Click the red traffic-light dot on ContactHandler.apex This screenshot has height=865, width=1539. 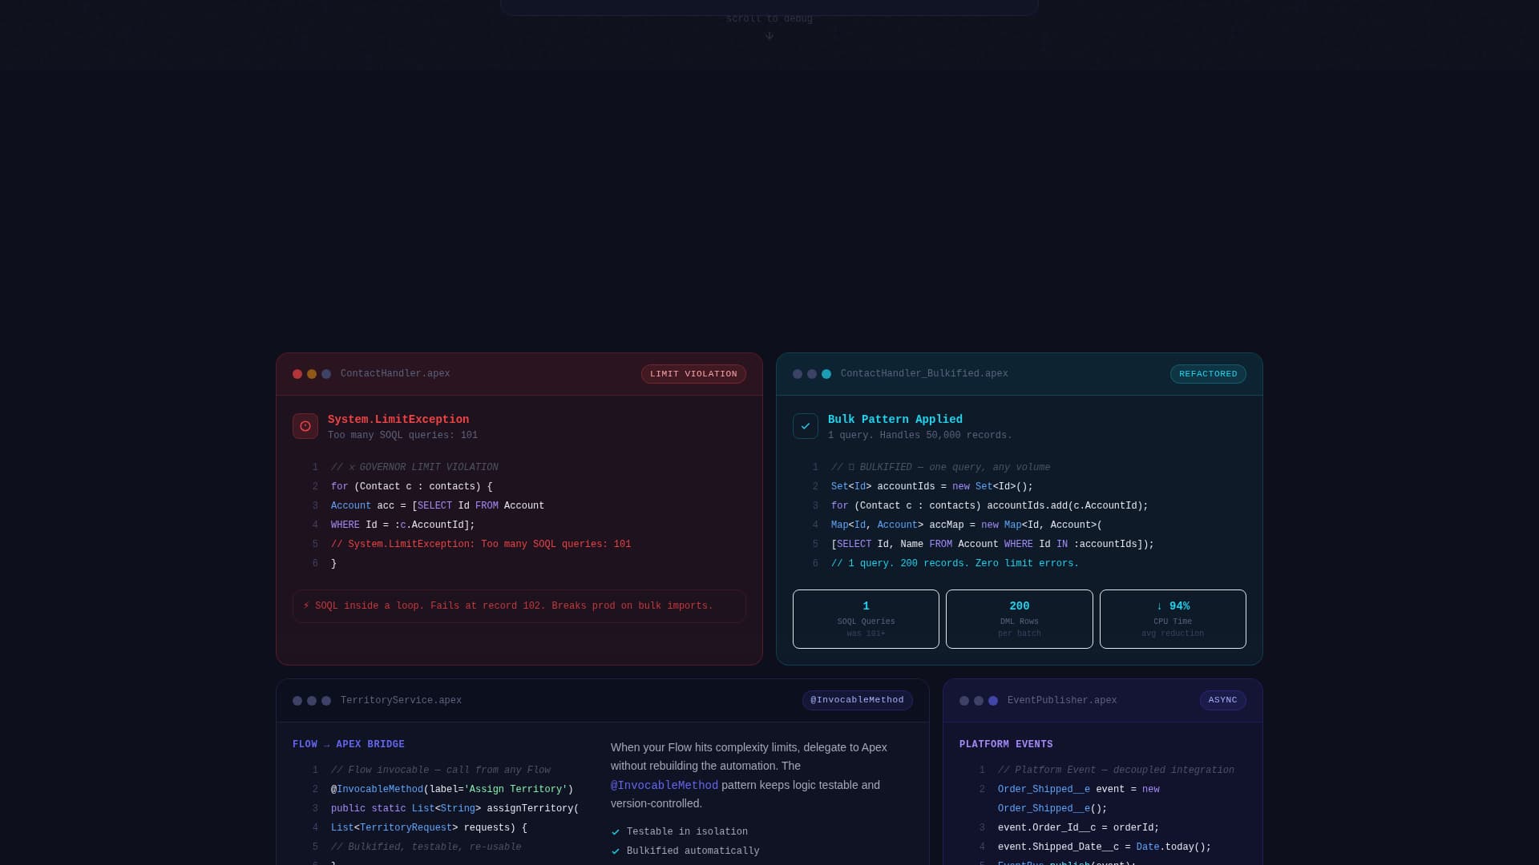(297, 373)
